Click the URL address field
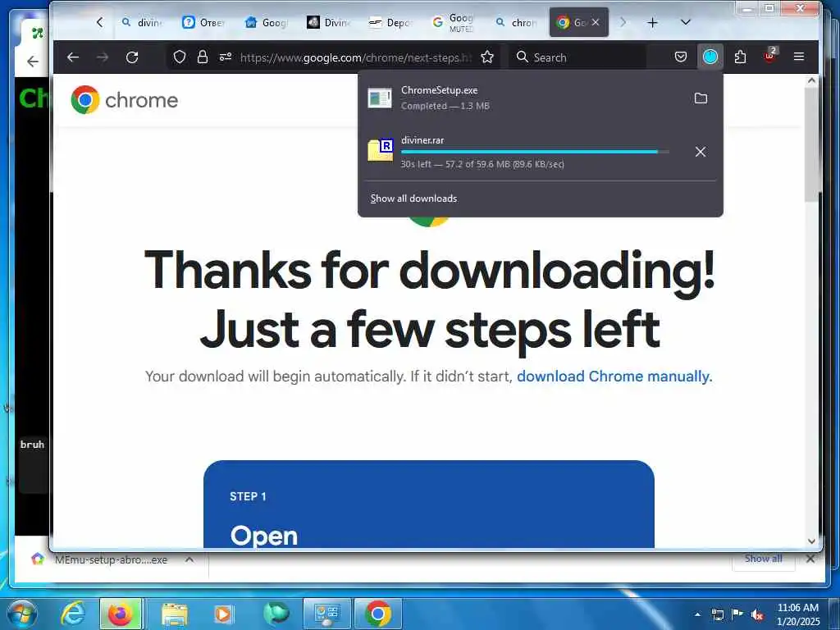Viewport: 840px width, 630px height. (x=356, y=57)
